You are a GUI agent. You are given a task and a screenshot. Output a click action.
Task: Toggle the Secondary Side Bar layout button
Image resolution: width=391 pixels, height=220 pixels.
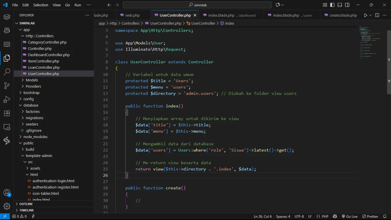(x=347, y=5)
